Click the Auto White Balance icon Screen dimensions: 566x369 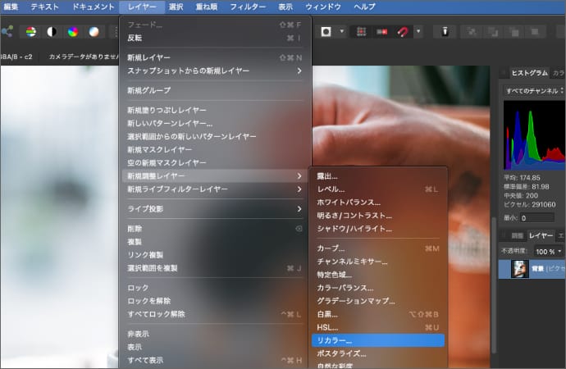pos(94,32)
